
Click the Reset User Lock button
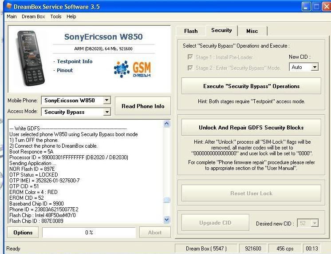coord(251,193)
